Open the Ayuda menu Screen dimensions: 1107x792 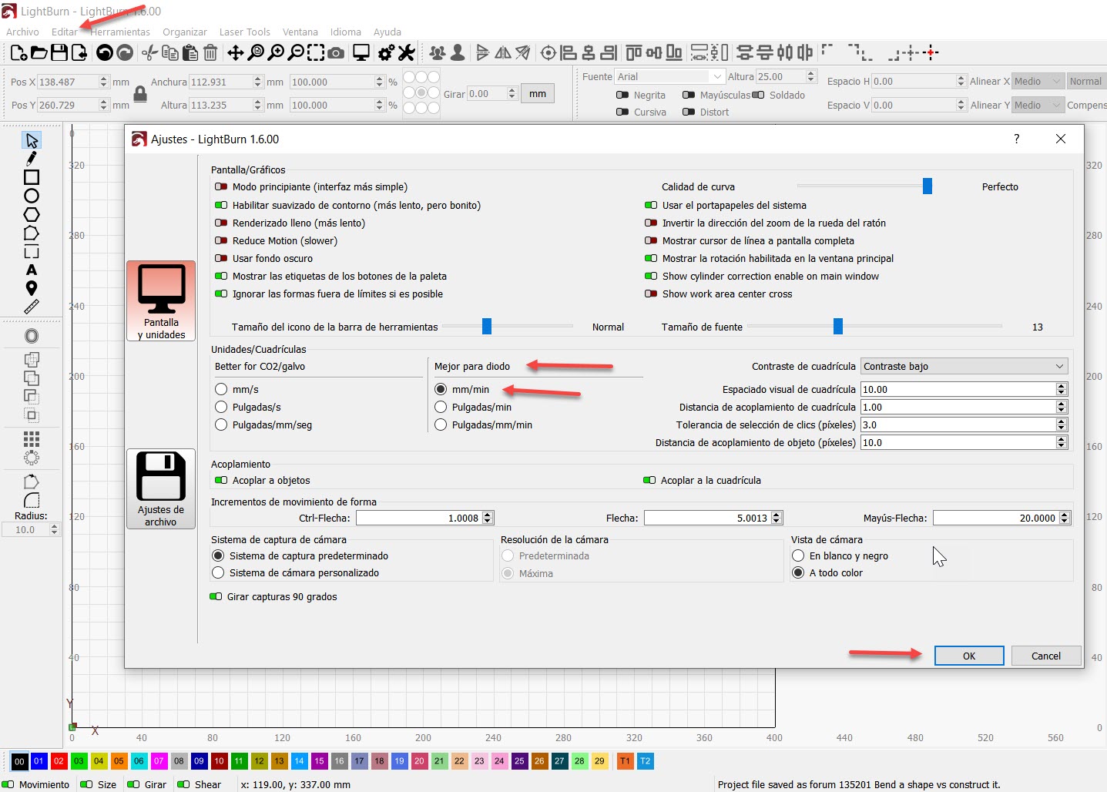click(x=387, y=32)
